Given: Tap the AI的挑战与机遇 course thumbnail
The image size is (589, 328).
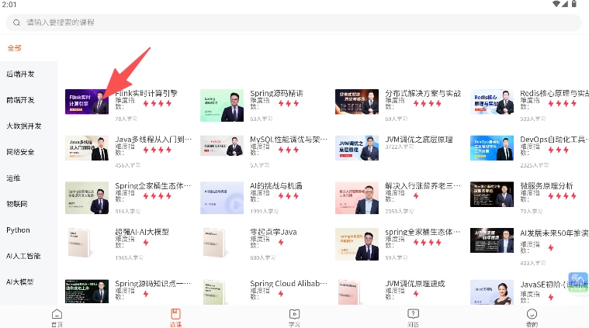Looking at the screenshot, I should click(x=222, y=197).
